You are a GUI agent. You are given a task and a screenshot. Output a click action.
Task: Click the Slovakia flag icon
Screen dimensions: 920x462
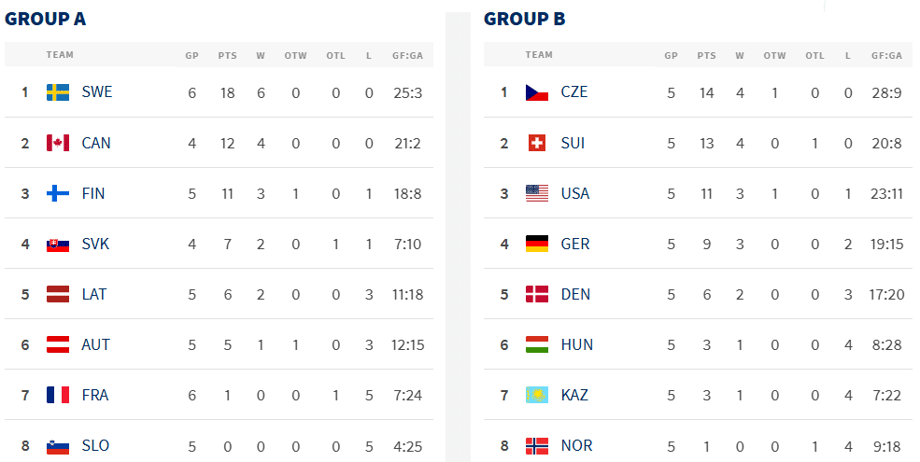pyautogui.click(x=58, y=245)
